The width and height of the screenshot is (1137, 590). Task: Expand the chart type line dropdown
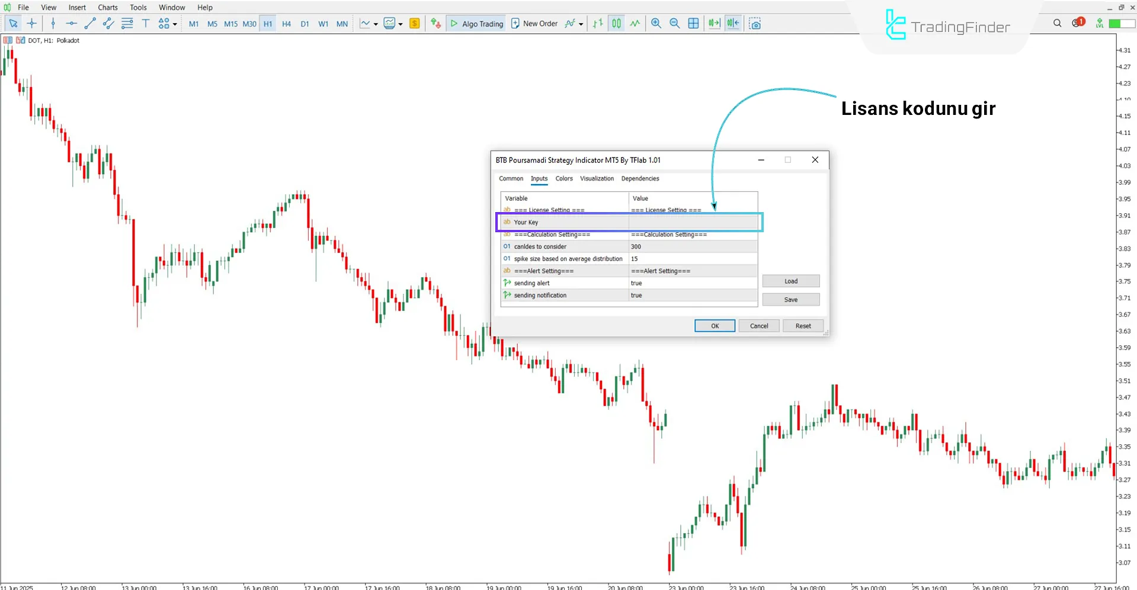tap(376, 24)
